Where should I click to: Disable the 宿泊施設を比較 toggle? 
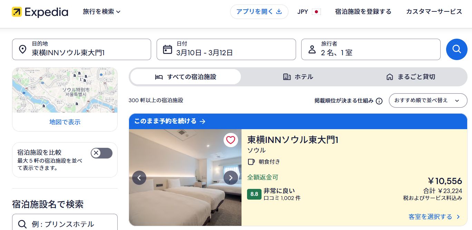click(101, 153)
